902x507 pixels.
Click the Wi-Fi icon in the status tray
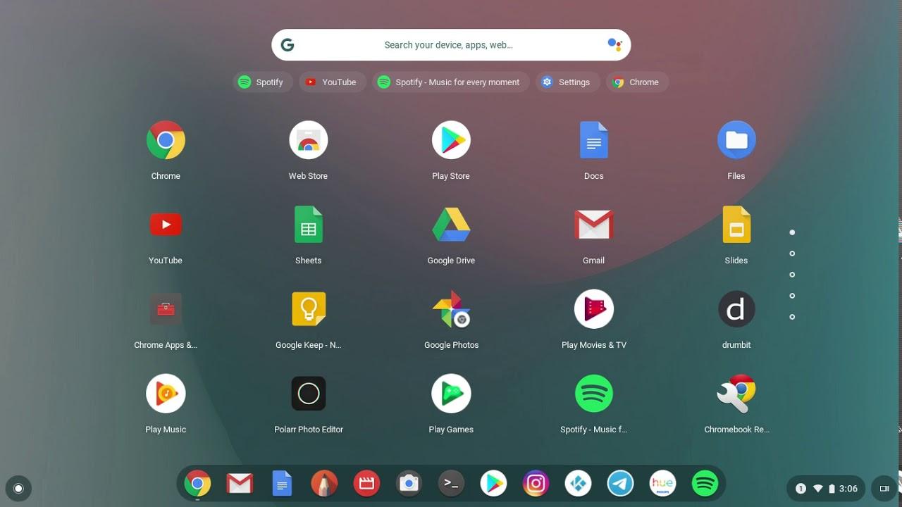[x=818, y=489]
